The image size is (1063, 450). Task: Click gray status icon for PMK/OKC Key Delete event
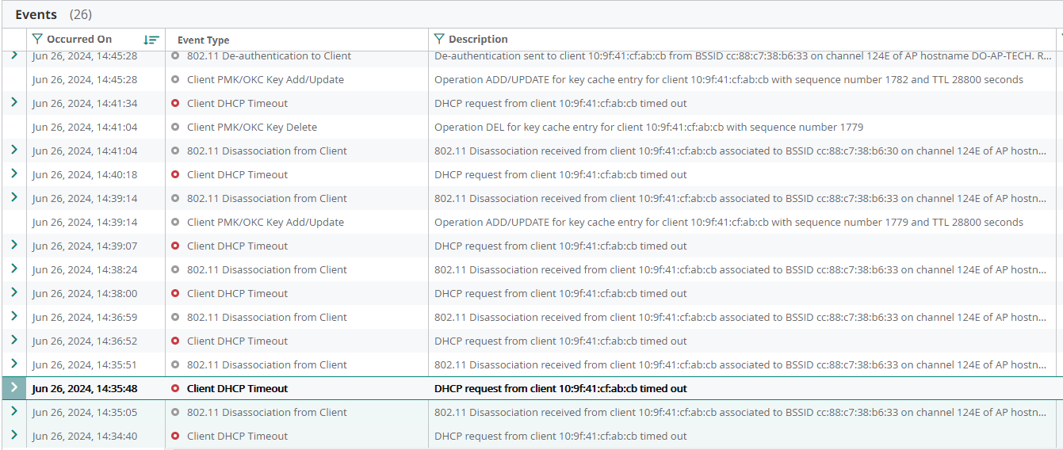pyautogui.click(x=175, y=128)
